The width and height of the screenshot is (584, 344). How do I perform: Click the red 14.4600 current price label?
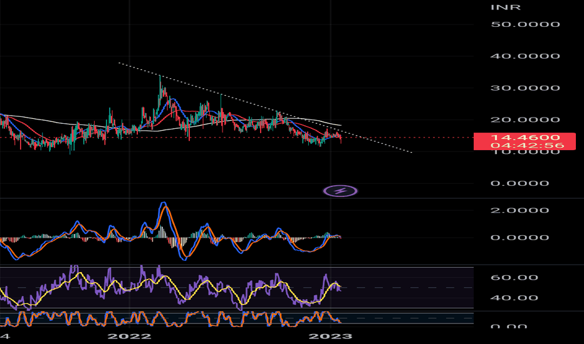tap(524, 138)
